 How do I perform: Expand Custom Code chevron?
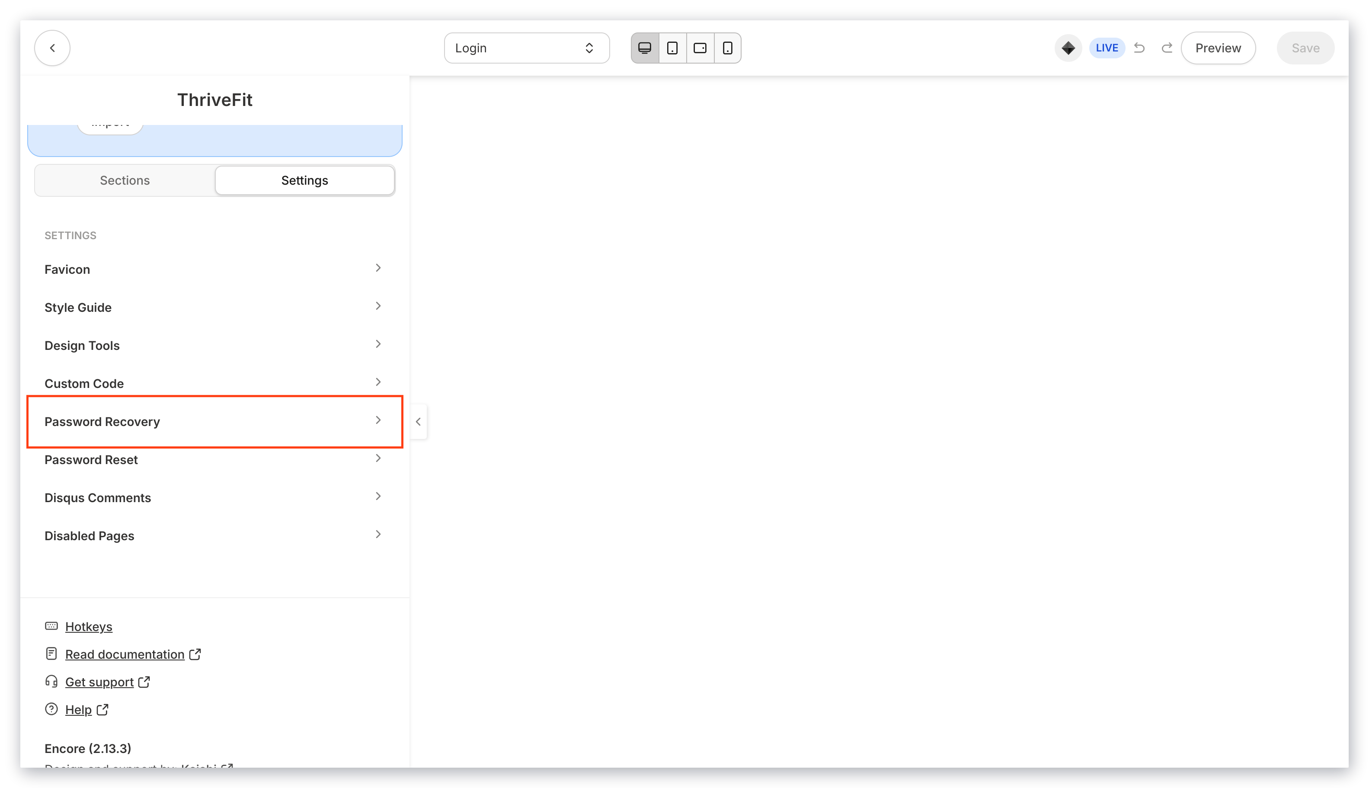pyautogui.click(x=378, y=382)
